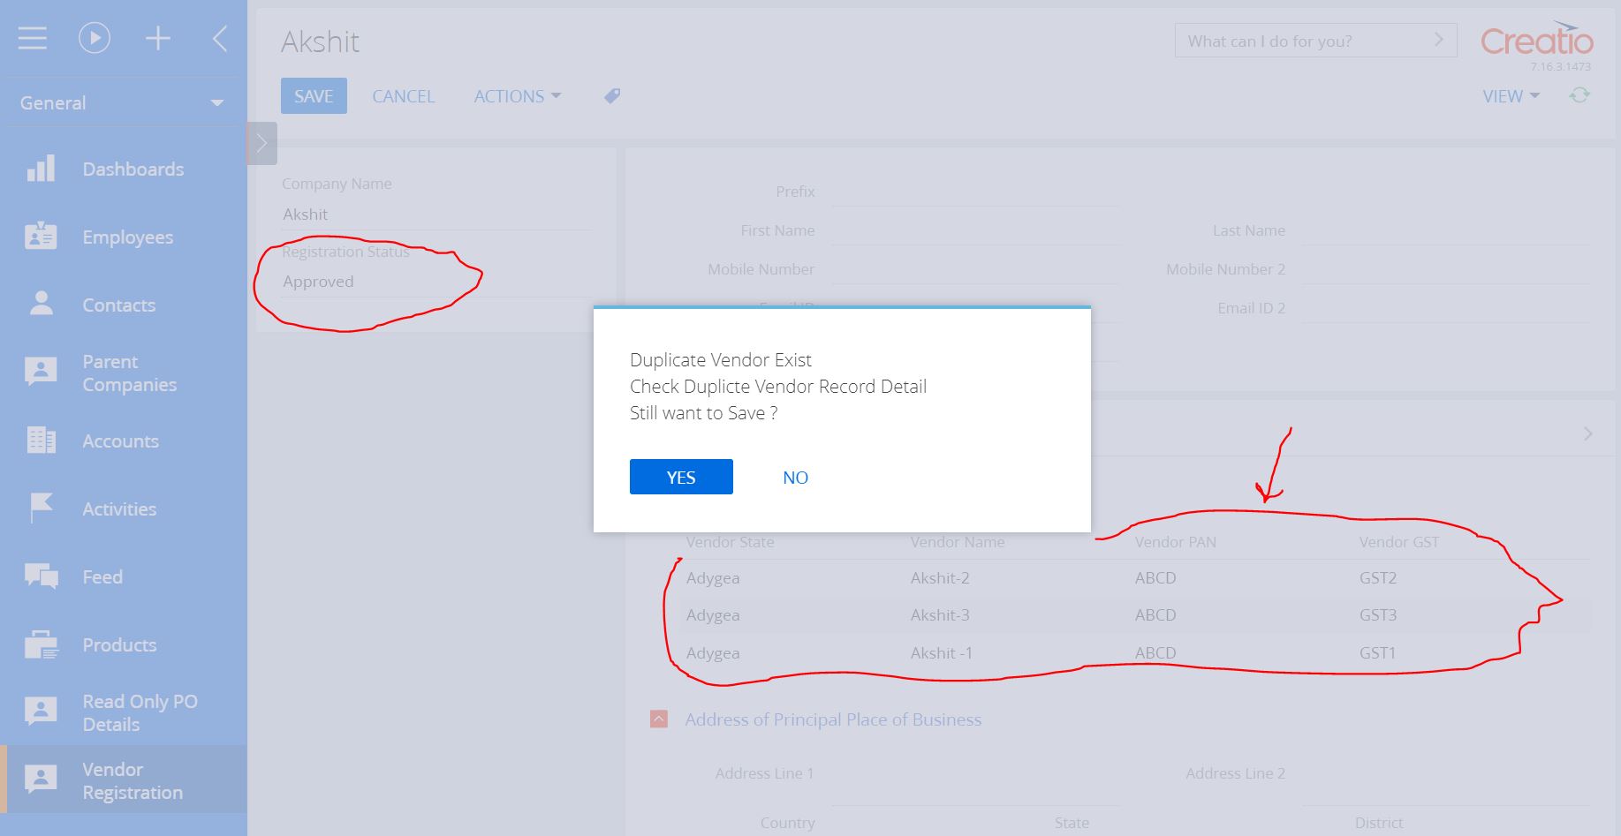Viewport: 1621px width, 836px height.
Task: Decline saving with the NO button
Action: point(795,477)
